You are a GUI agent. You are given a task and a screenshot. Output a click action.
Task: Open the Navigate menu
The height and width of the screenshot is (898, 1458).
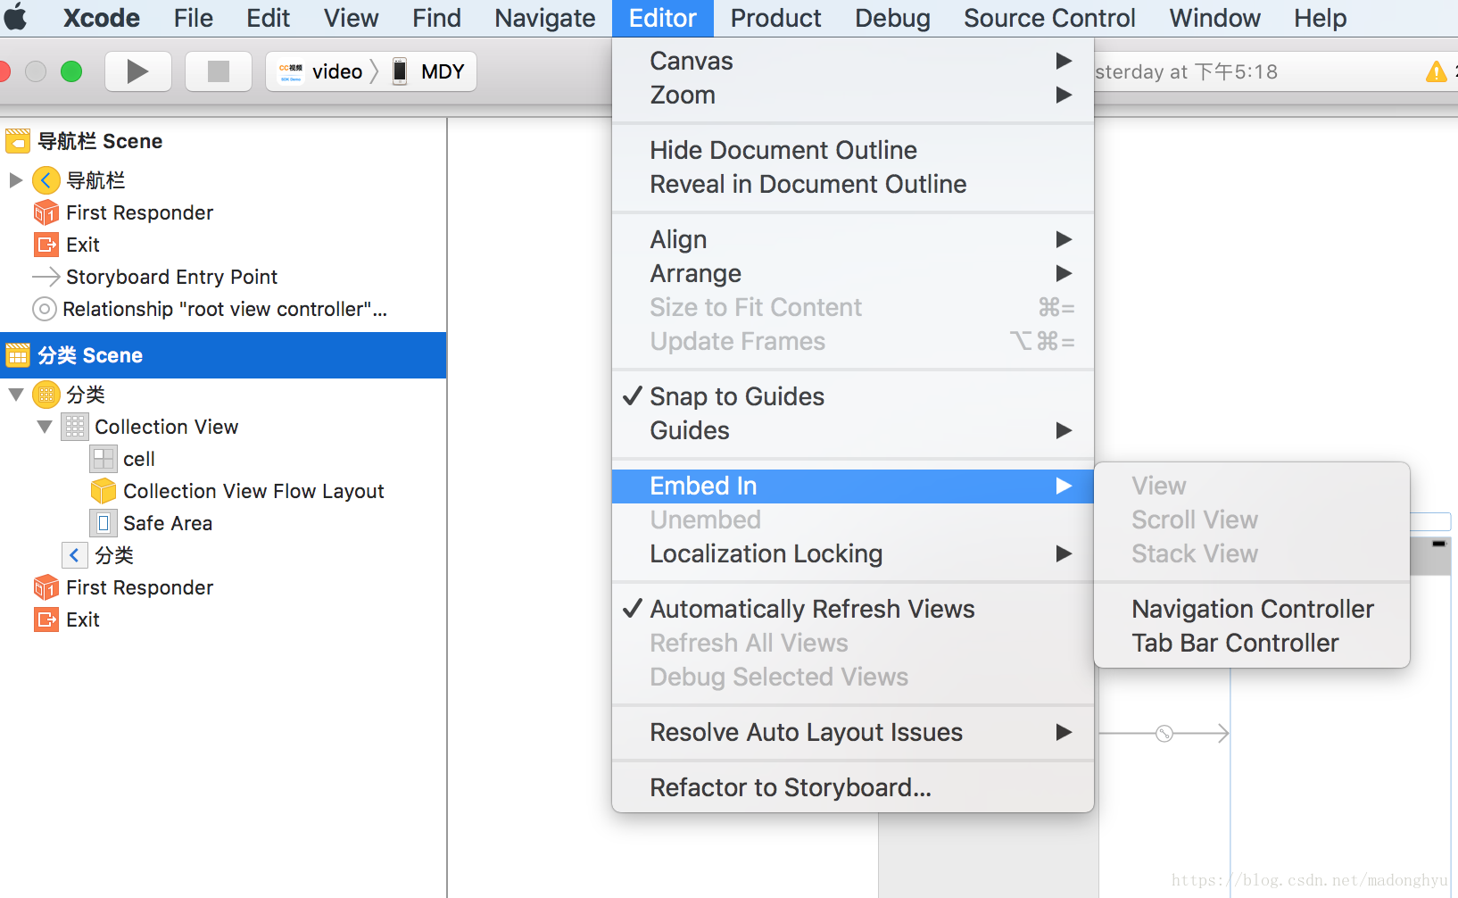tap(545, 18)
